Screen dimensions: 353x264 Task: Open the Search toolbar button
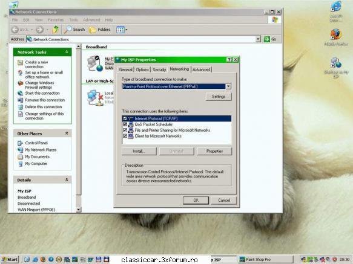[x=74, y=30]
